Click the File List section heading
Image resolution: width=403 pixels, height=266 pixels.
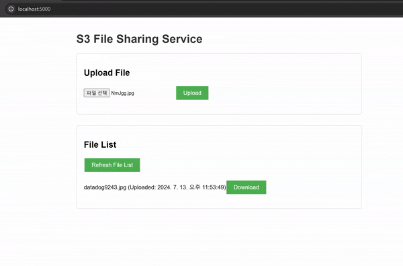click(100, 144)
